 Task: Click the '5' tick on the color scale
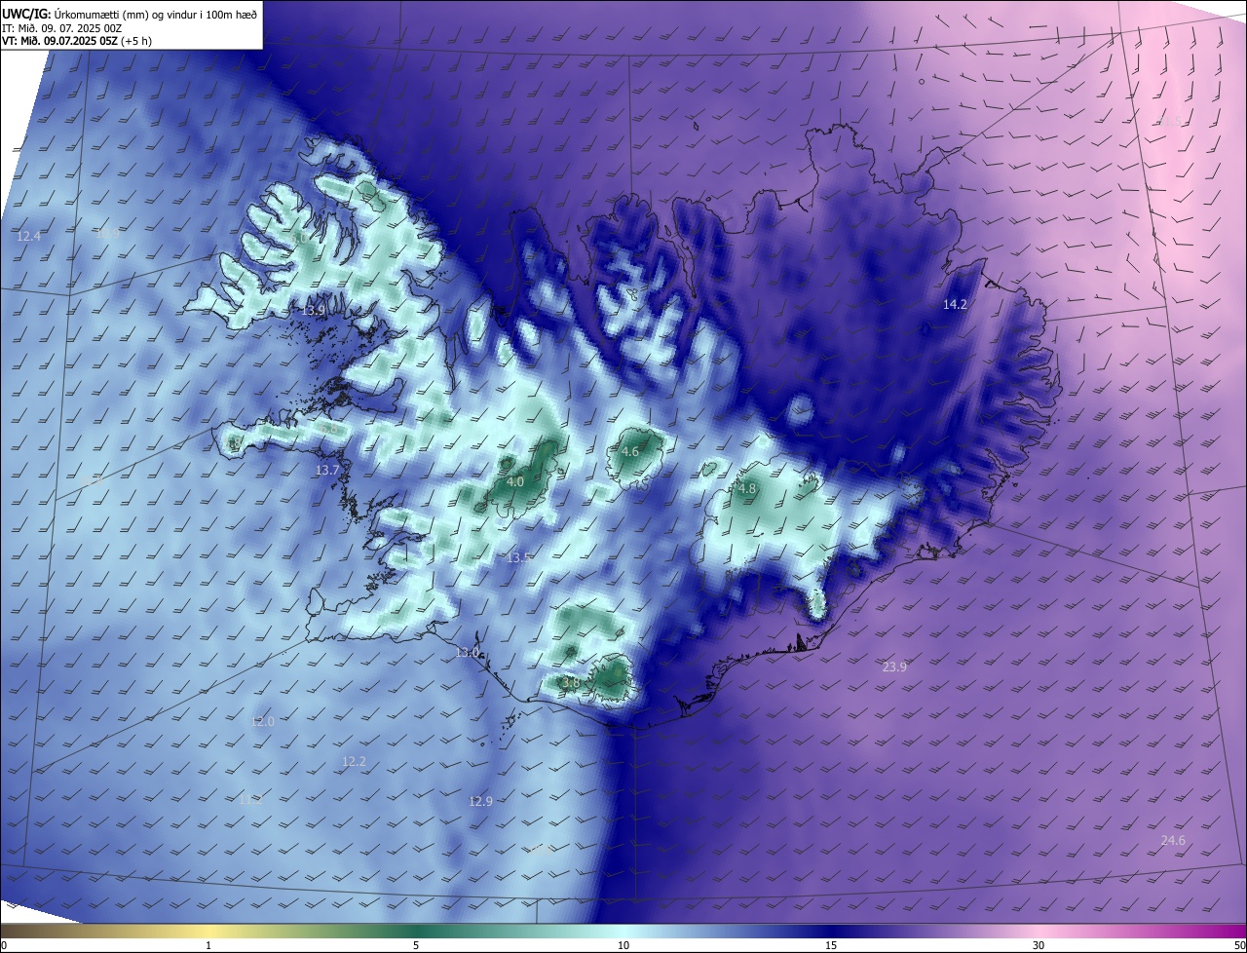[x=416, y=945]
